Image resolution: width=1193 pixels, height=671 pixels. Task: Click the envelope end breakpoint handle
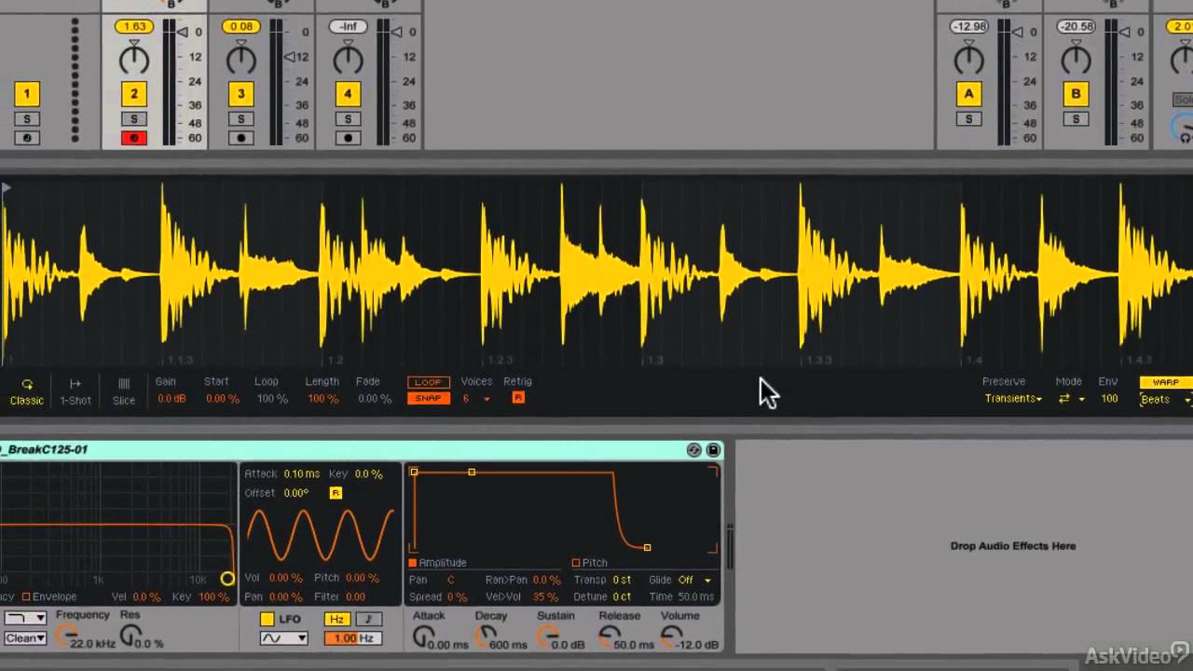tap(647, 547)
